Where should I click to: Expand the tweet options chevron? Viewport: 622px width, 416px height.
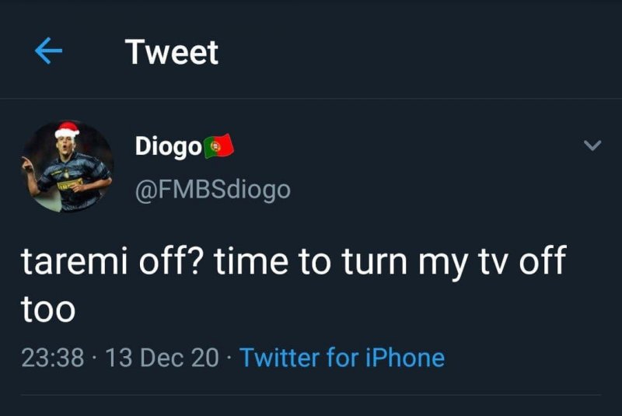coord(592,145)
